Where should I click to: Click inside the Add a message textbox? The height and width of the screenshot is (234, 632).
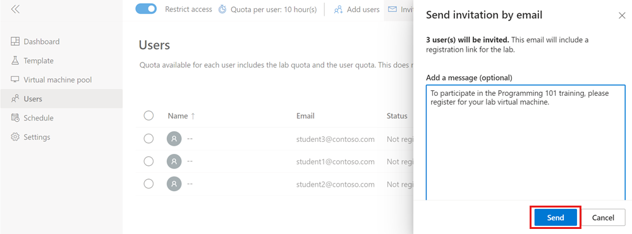[526, 143]
